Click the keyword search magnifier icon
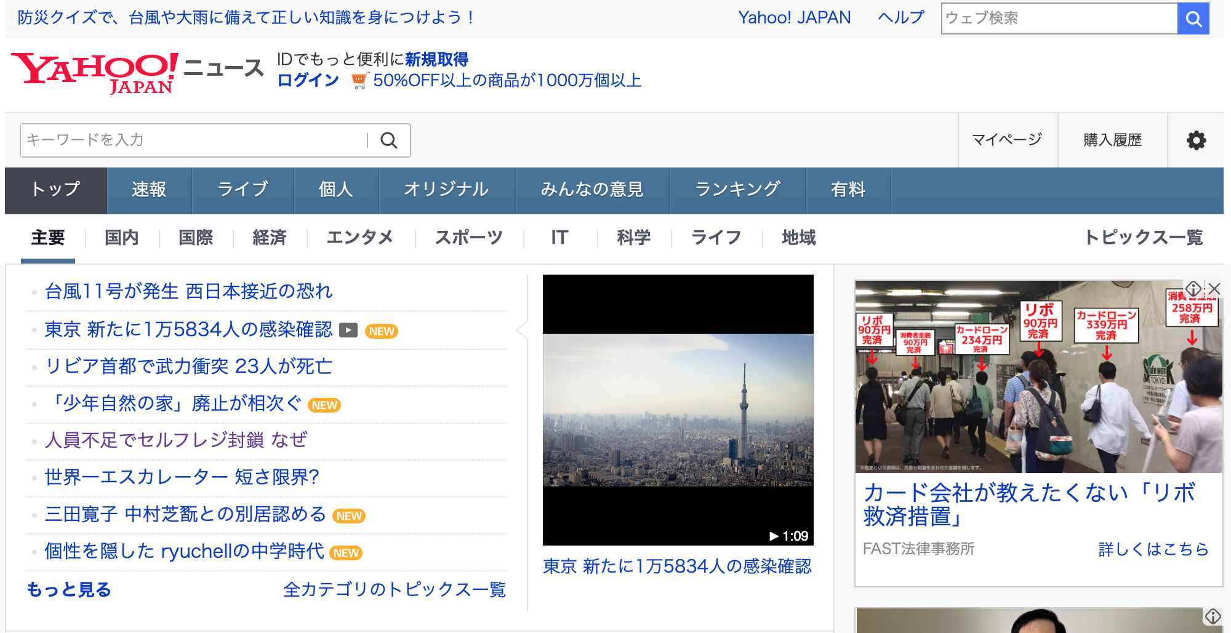1231x633 pixels. pos(389,140)
